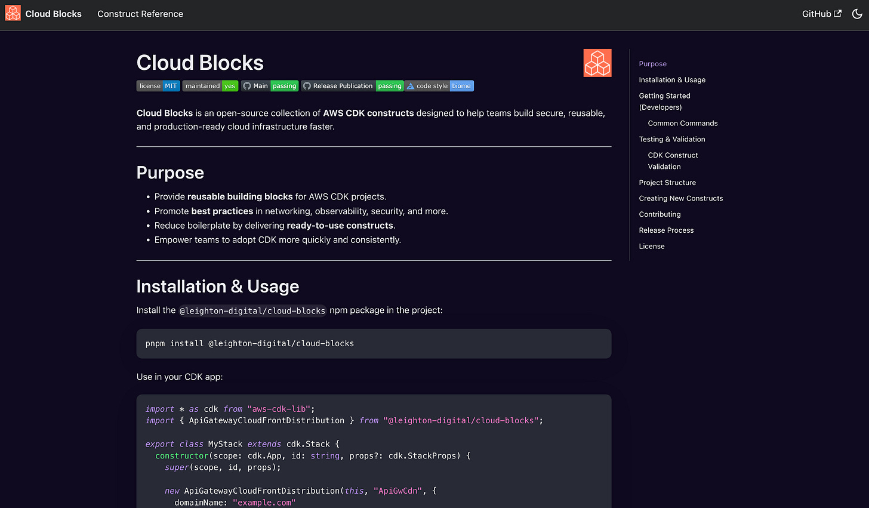869x508 pixels.
Task: Click 'best practices' bullet text
Action: (x=222, y=211)
